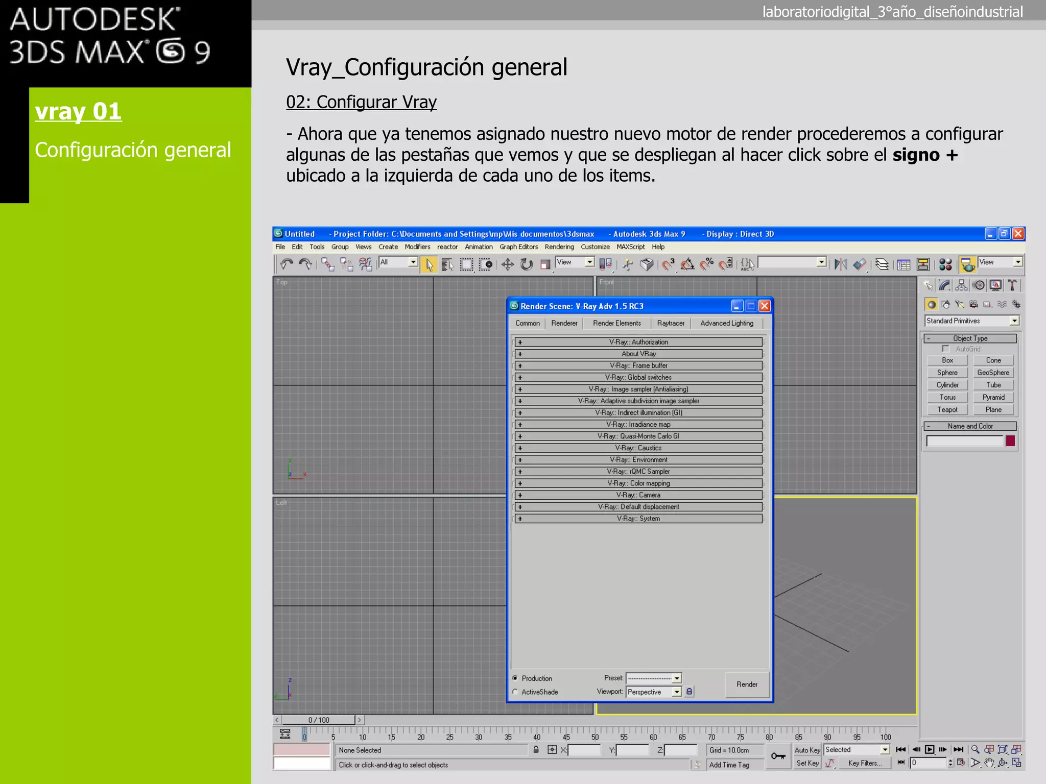Switch to the Motion command panel
The image size is (1046, 784).
pos(979,285)
